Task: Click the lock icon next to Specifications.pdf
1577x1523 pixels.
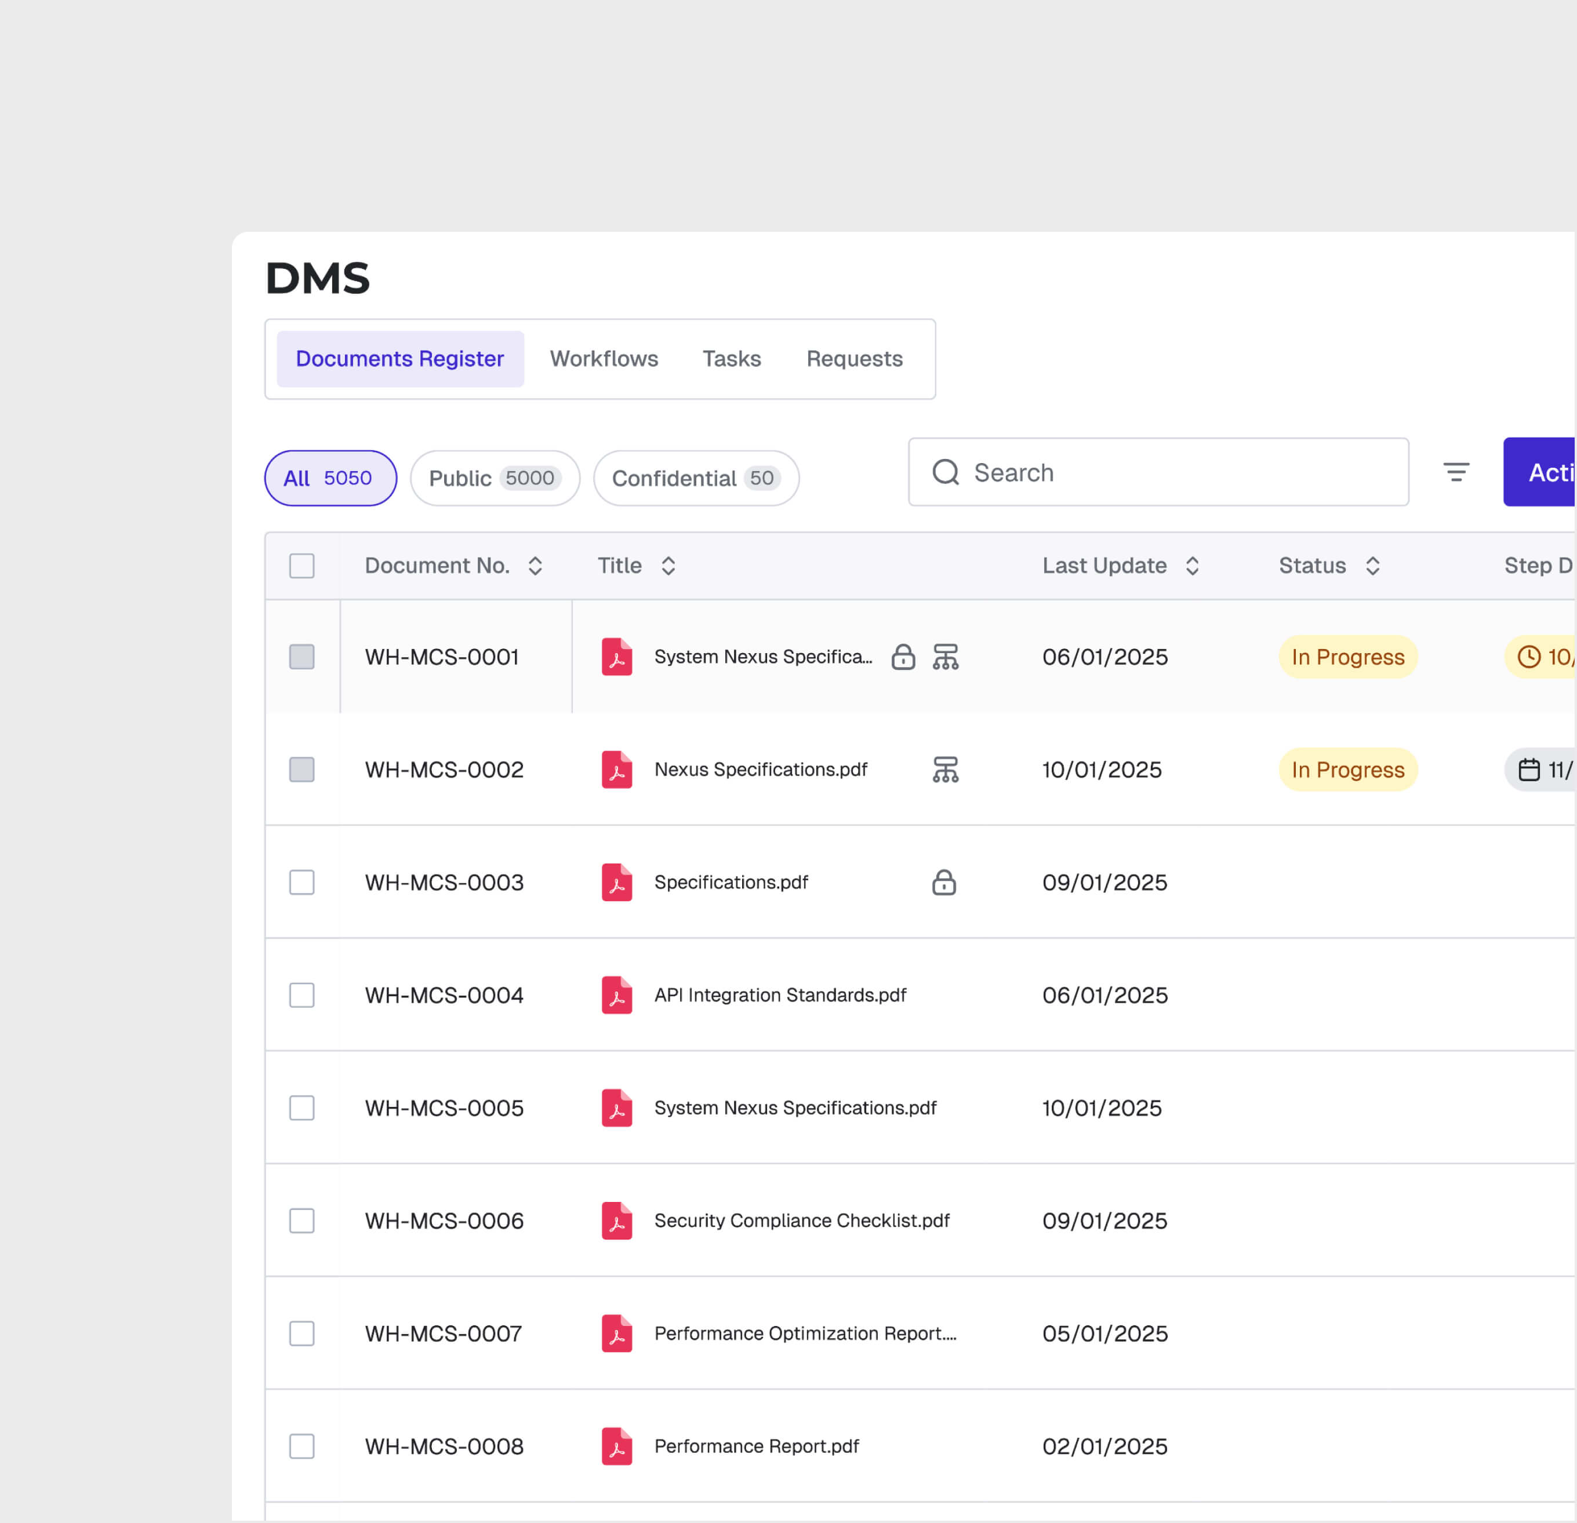Action: [x=943, y=882]
